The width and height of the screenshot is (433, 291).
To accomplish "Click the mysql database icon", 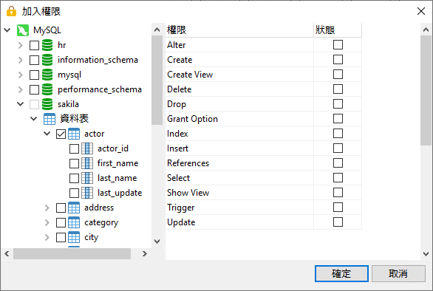I will click(47, 75).
